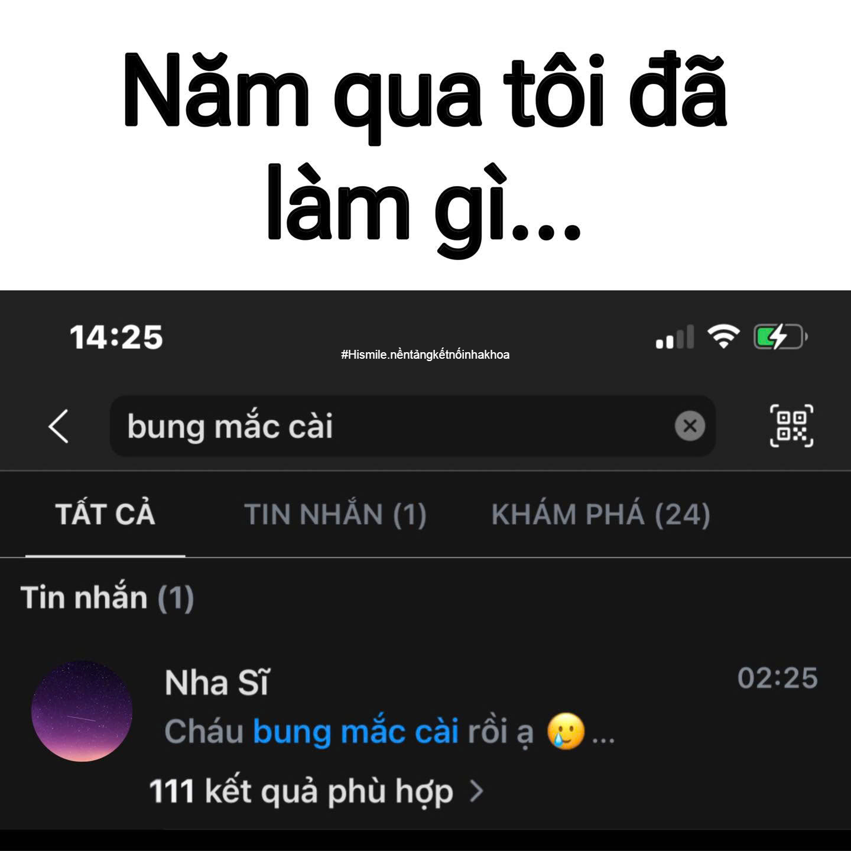Switch to the TIN NHẮN (1) tab
Image resolution: width=851 pixels, height=851 pixels.
coord(335,515)
